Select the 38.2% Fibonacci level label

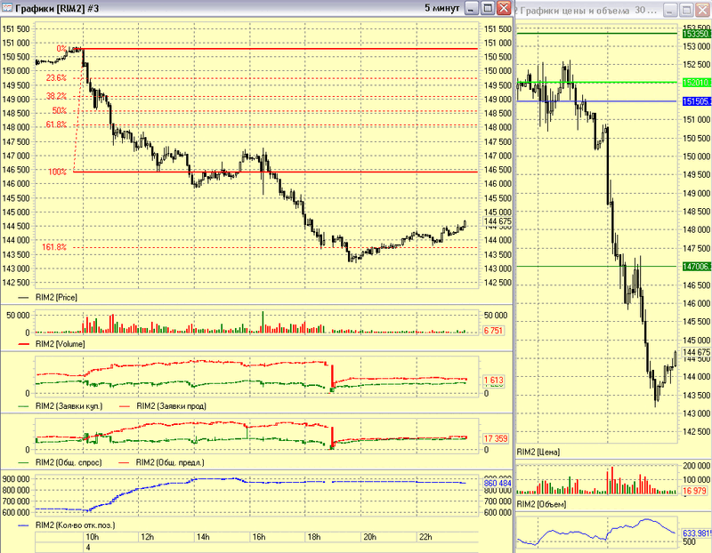[x=56, y=96]
